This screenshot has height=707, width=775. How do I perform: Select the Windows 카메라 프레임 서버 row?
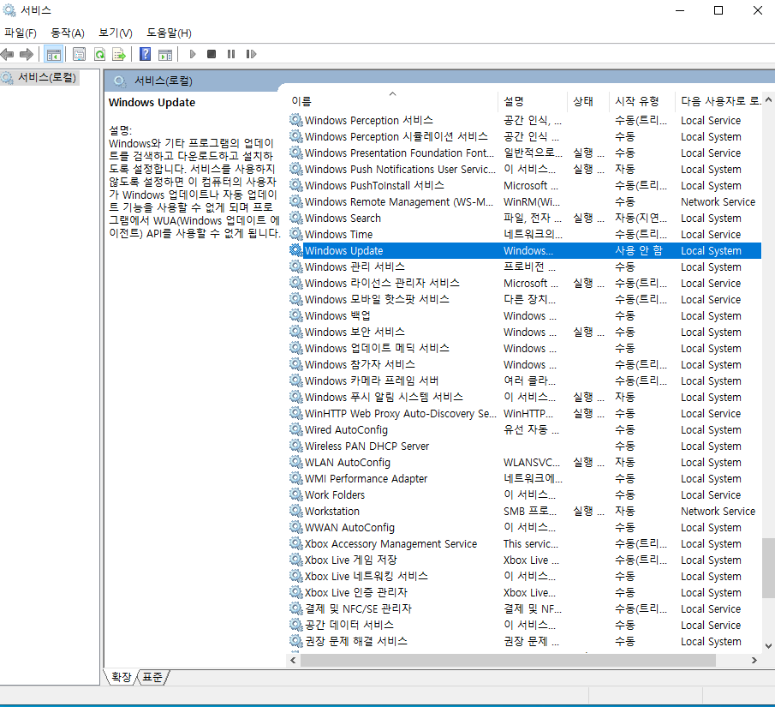(524, 380)
